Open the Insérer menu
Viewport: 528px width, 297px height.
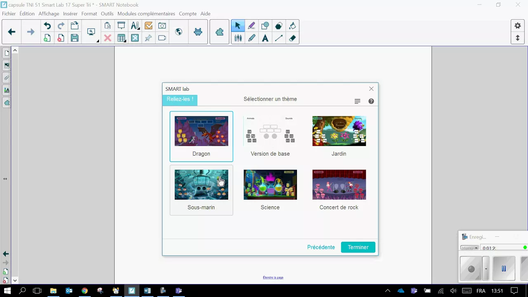(70, 14)
